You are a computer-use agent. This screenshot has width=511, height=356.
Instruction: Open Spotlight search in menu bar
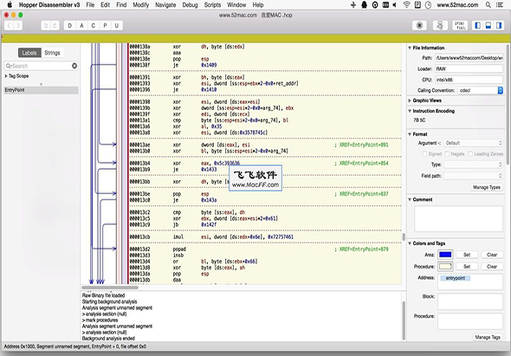click(488, 5)
